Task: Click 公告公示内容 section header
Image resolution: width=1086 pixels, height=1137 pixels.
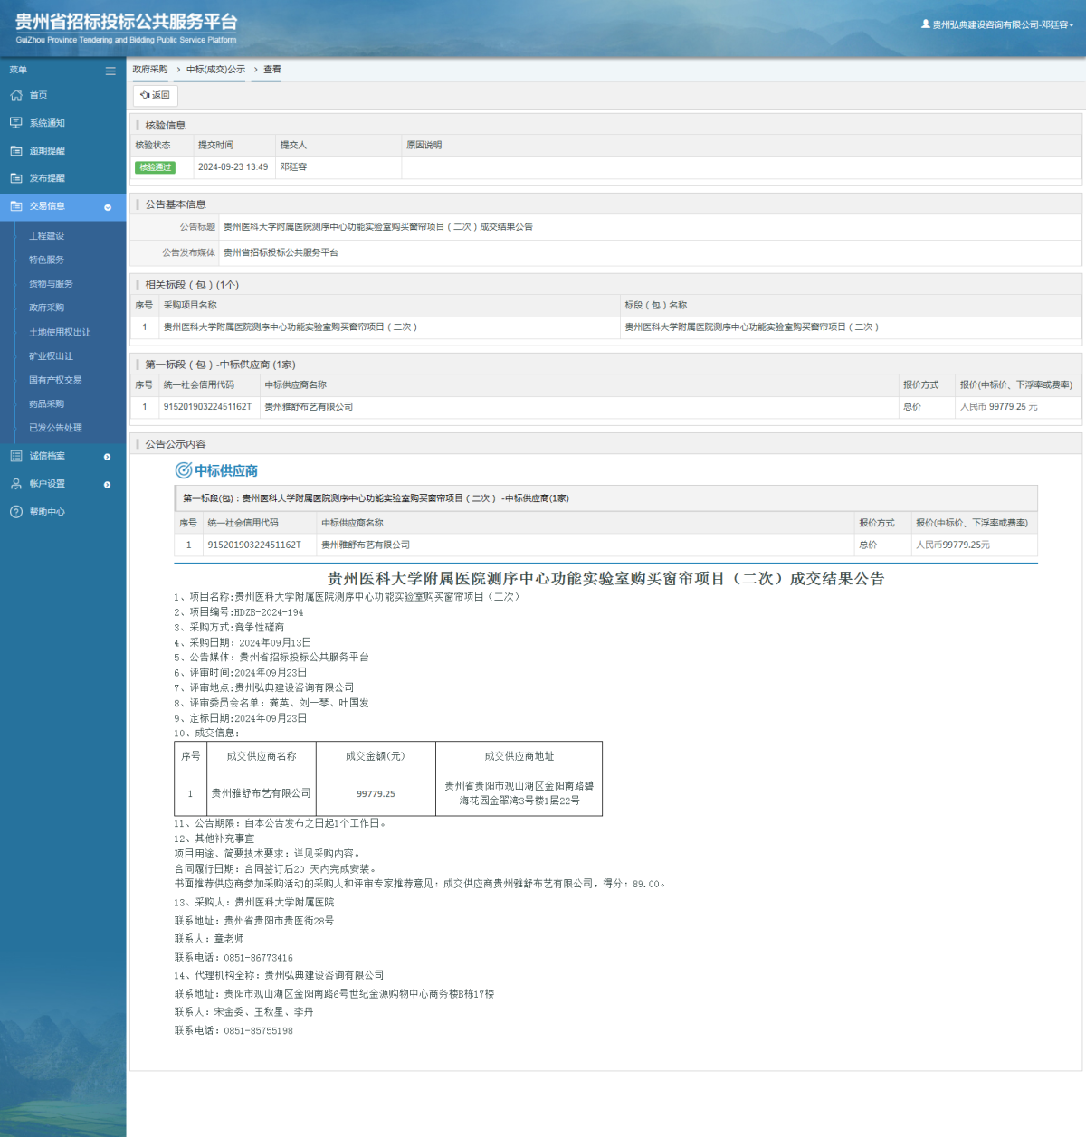Action: (x=176, y=444)
